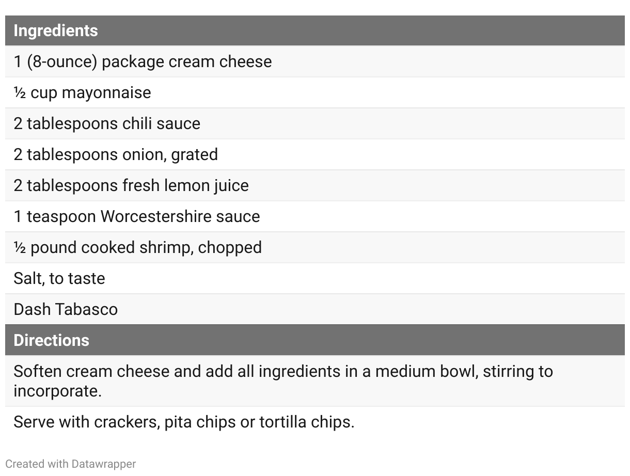Open the "Created with Datawrapper" link
This screenshot has width=630, height=476.
tap(71, 464)
